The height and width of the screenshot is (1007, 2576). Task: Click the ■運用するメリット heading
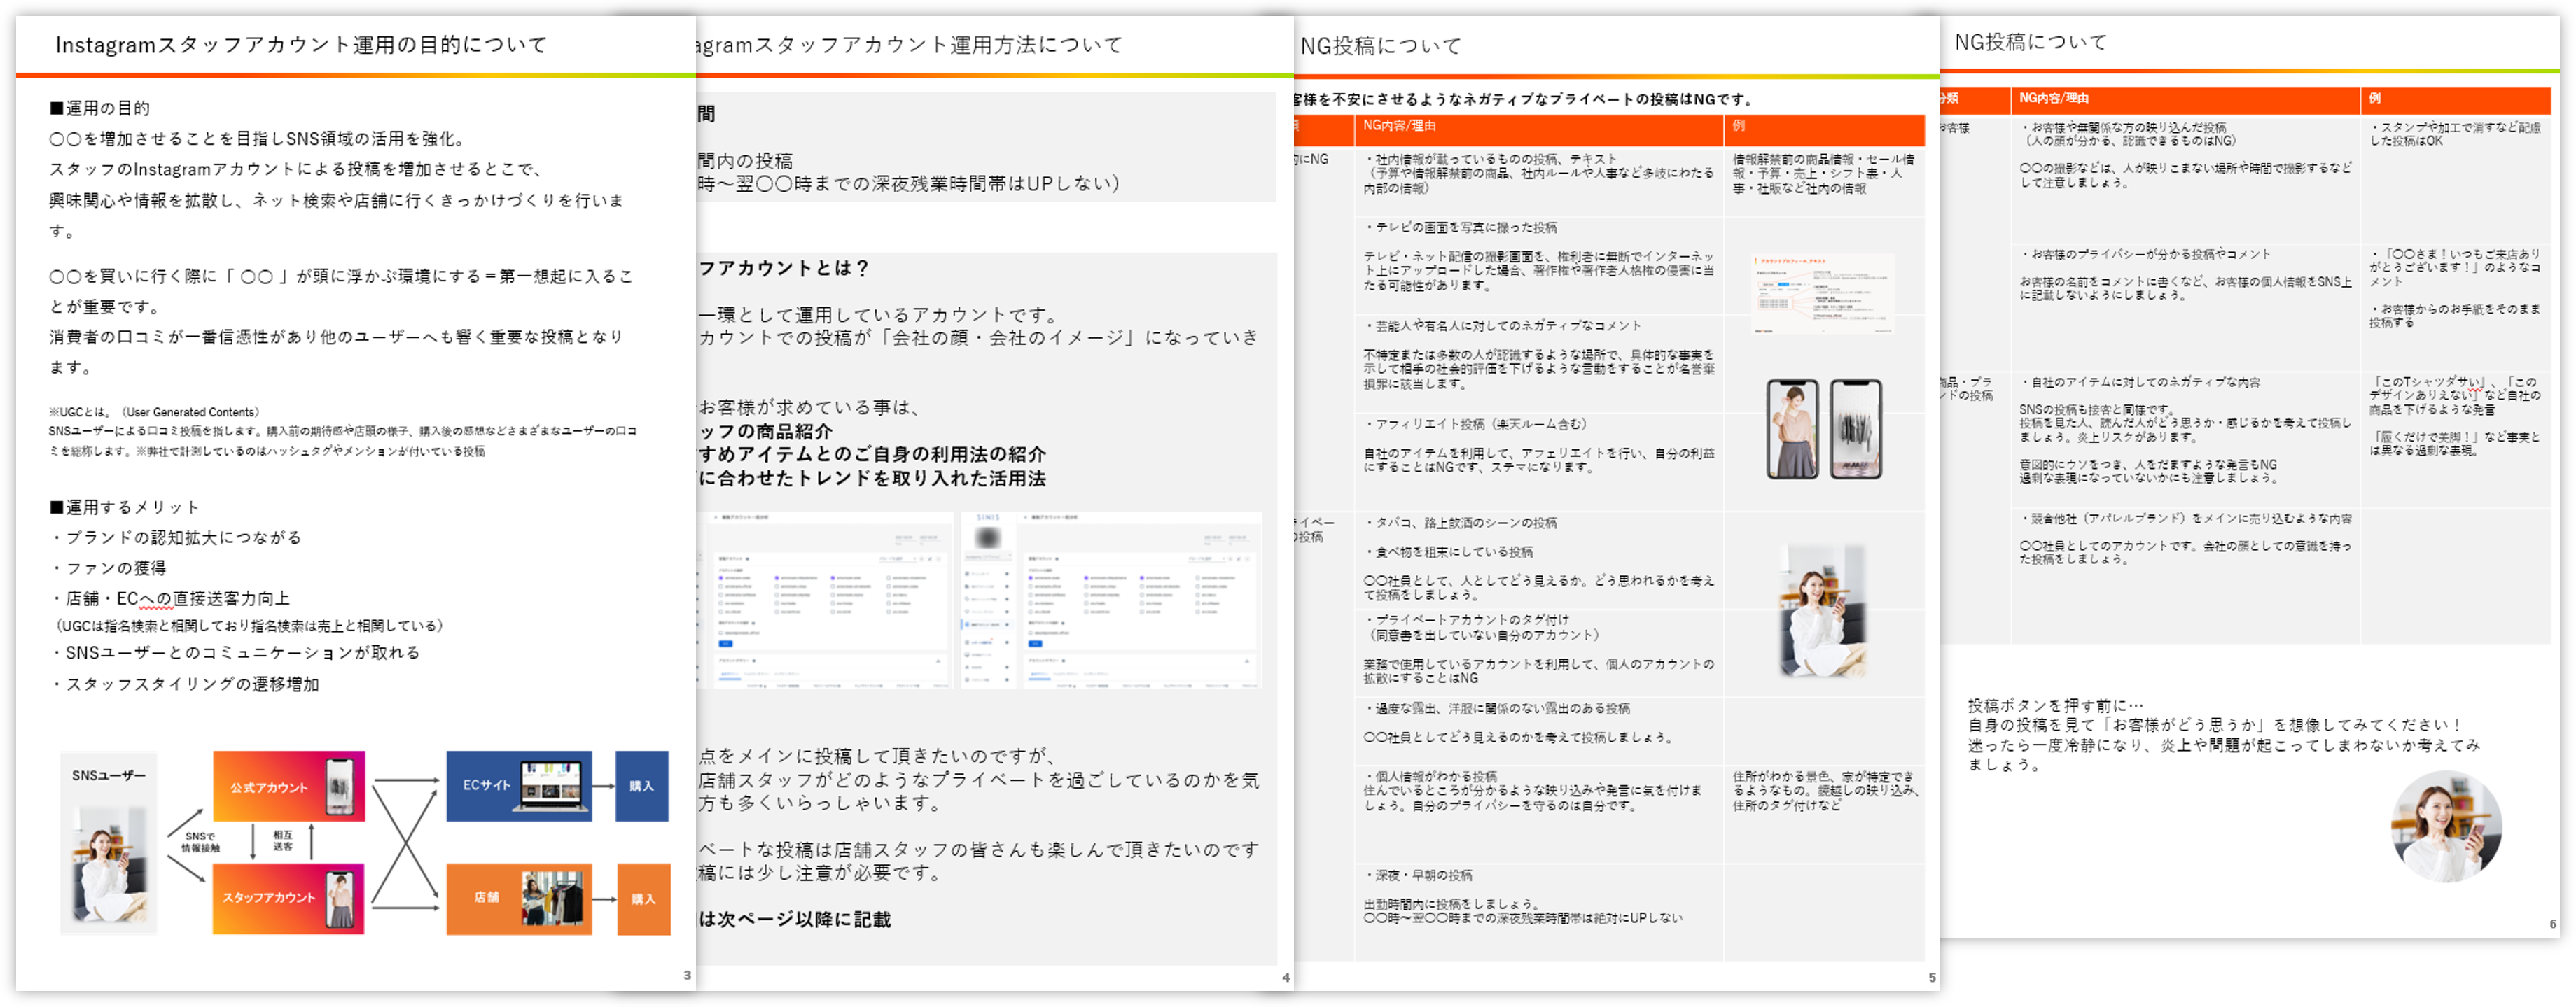pyautogui.click(x=124, y=507)
